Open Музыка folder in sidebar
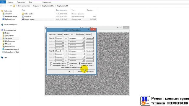 click(8, 44)
